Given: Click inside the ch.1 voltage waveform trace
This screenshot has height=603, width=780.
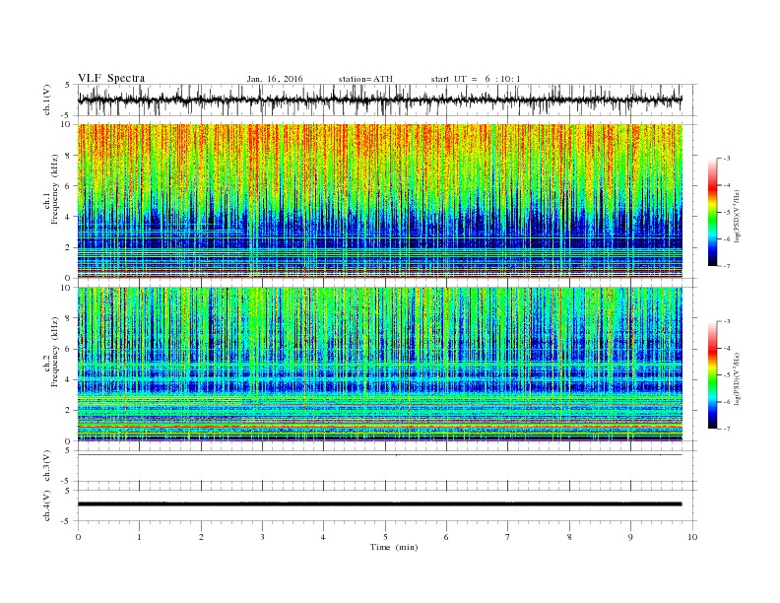Looking at the screenshot, I should click(379, 100).
